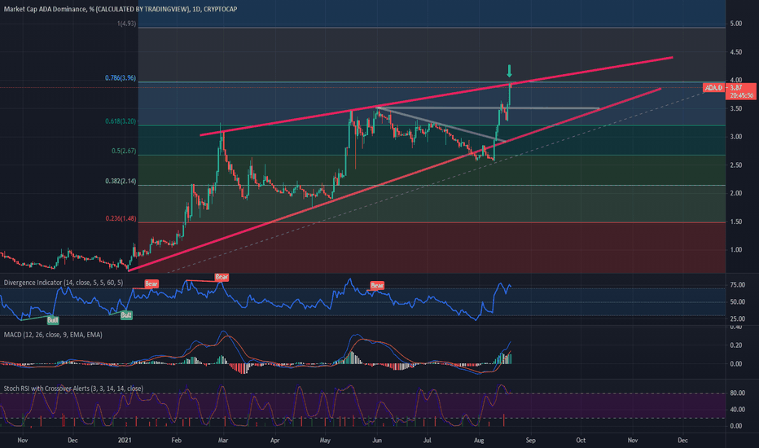This screenshot has width=759, height=448.
Task: Click the 0.00 MACD scale value
Action: [735, 364]
